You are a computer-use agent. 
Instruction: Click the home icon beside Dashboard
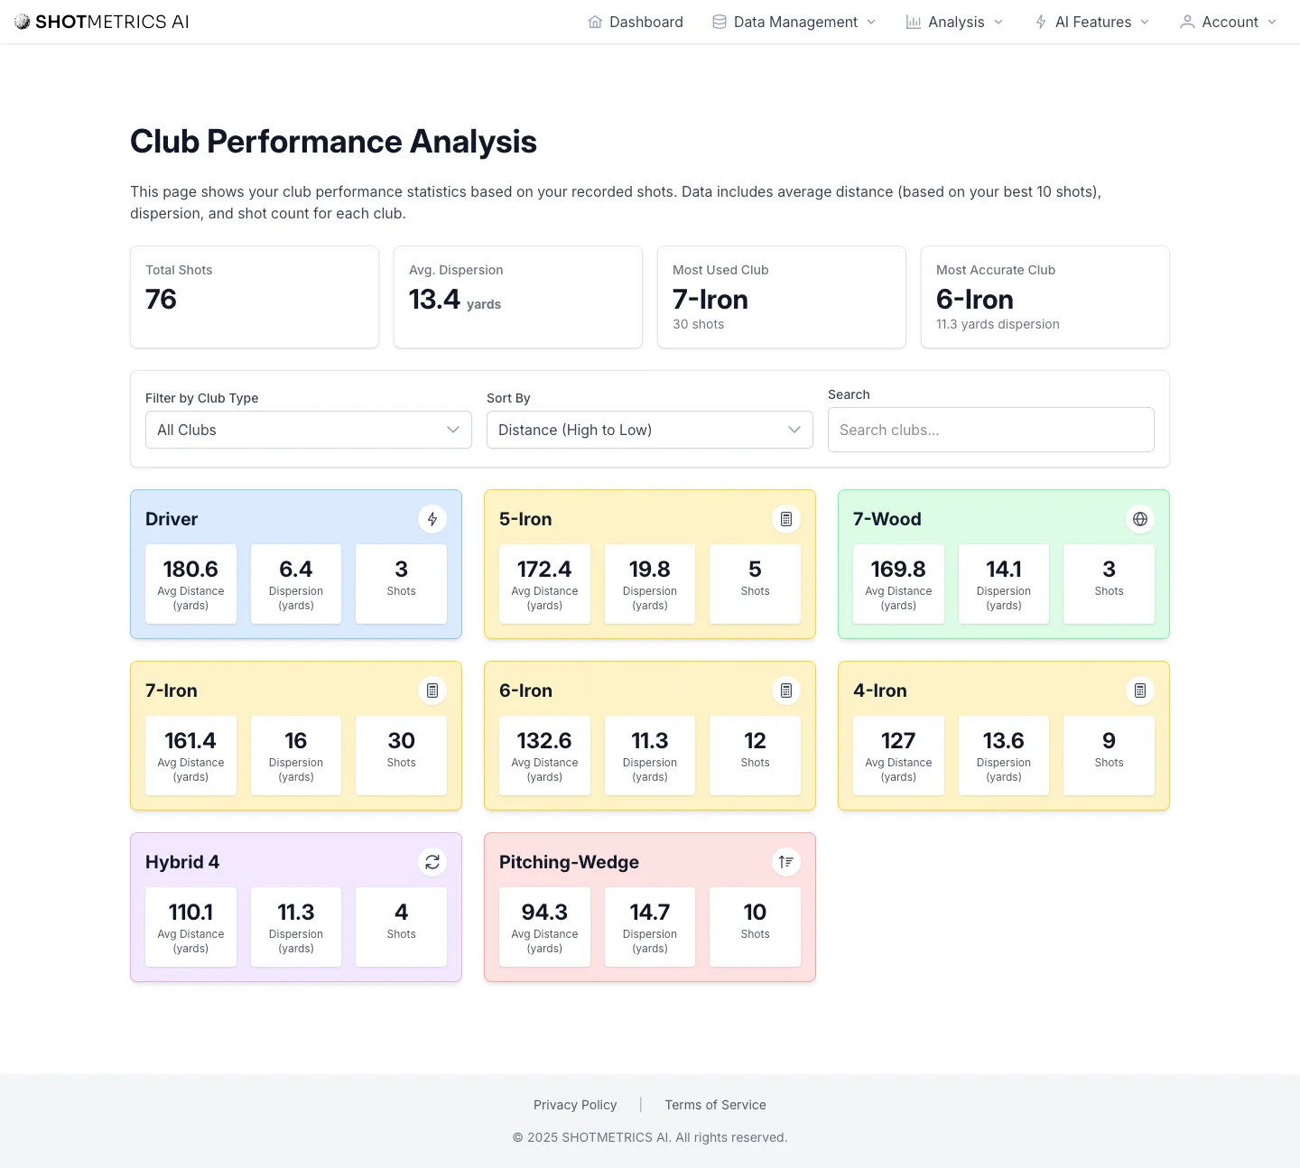(594, 21)
